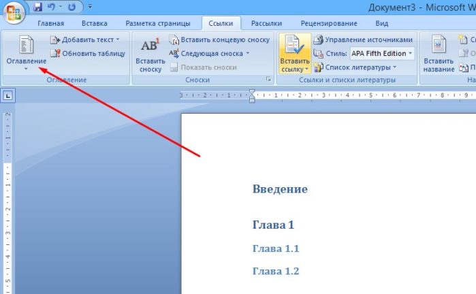Open Добавить текст dropdown
Viewport: 476px width, 294px height.
[x=85, y=40]
